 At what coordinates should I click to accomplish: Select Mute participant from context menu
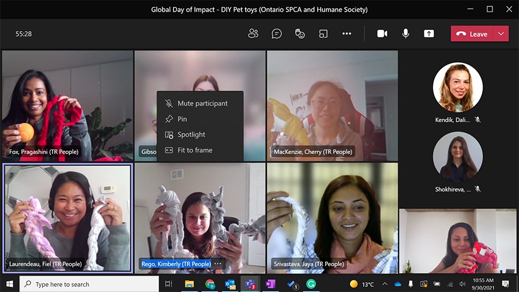[202, 103]
